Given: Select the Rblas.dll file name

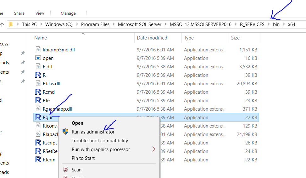Looking at the screenshot, I should [52, 83].
